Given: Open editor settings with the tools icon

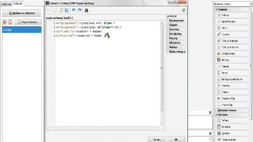Looking at the screenshot, I should [x=183, y=11].
